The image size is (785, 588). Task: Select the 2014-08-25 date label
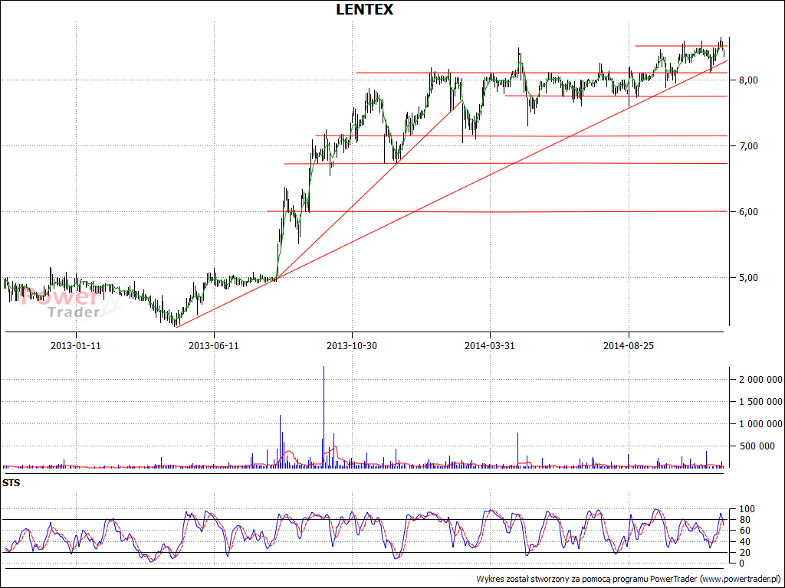[629, 345]
